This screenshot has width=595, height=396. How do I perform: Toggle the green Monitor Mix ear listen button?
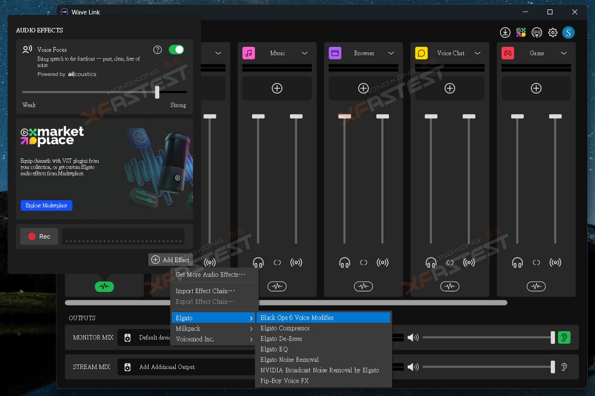(x=564, y=337)
